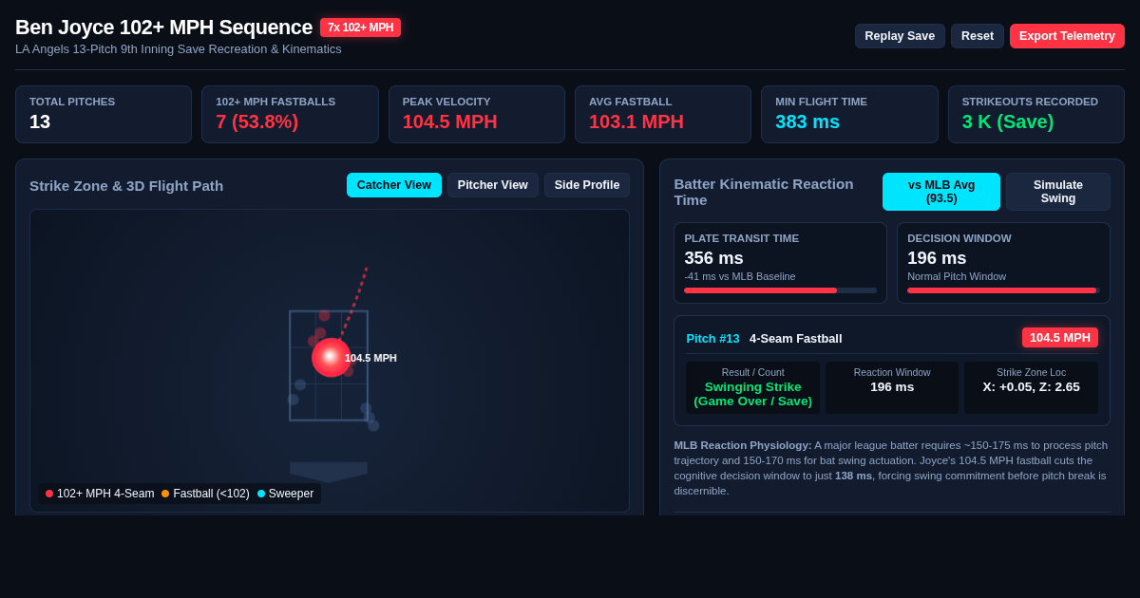Click Simulate Swing

[x=1058, y=192]
